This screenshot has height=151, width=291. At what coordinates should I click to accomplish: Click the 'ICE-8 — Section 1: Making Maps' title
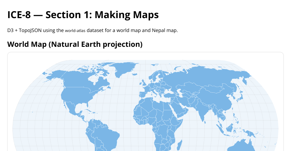coord(83,14)
